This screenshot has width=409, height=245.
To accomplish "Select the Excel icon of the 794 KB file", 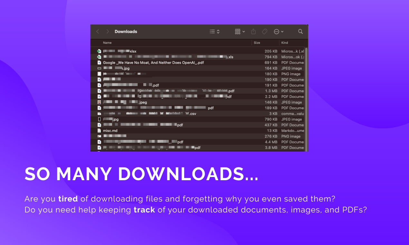I will tap(99, 57).
